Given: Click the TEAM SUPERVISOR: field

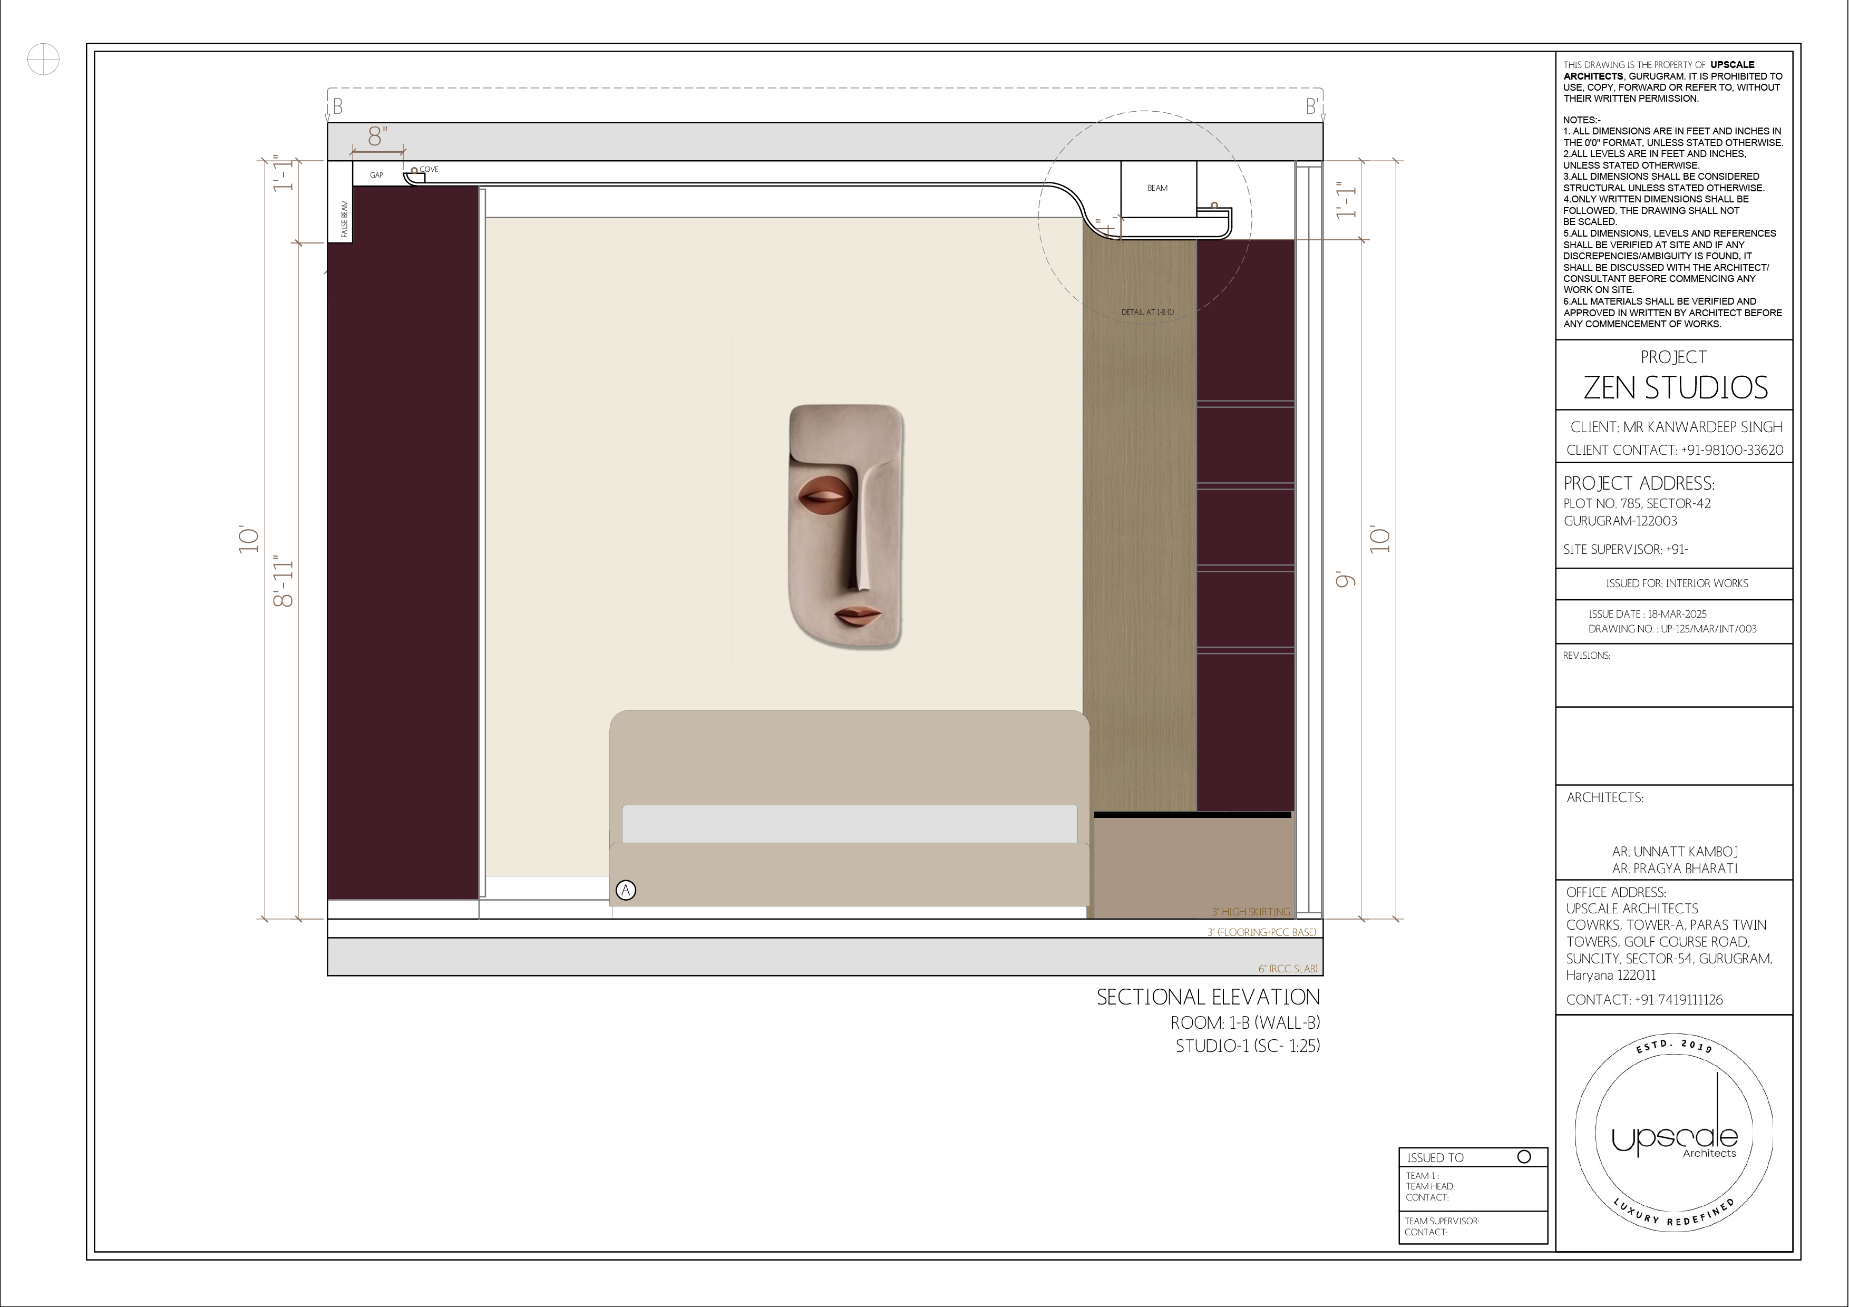Looking at the screenshot, I should pos(1442,1221).
